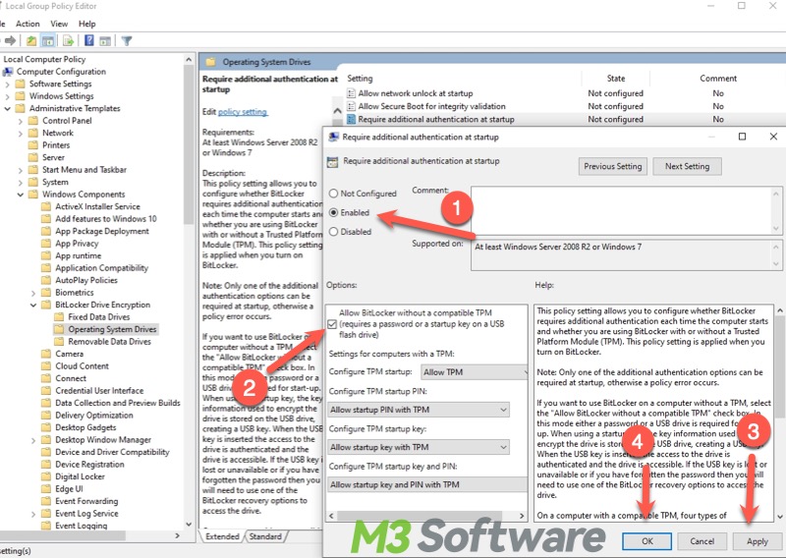Click the Require additional authentication row icon

(x=352, y=119)
